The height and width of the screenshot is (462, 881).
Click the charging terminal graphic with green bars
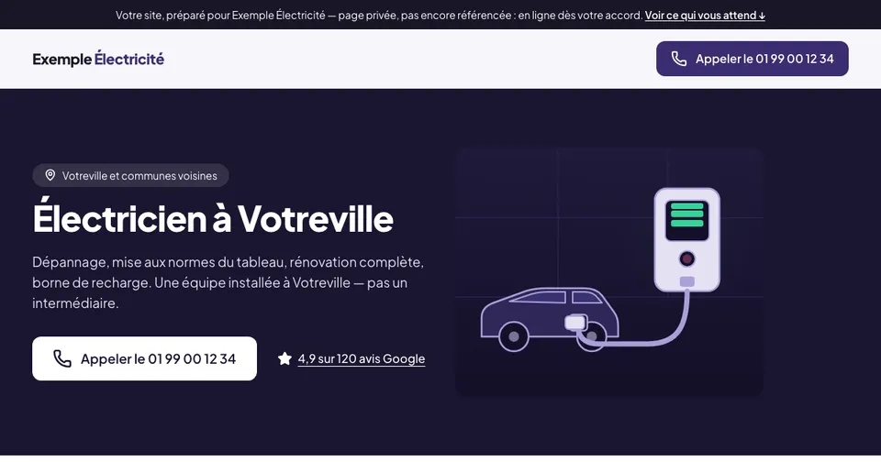point(686,239)
